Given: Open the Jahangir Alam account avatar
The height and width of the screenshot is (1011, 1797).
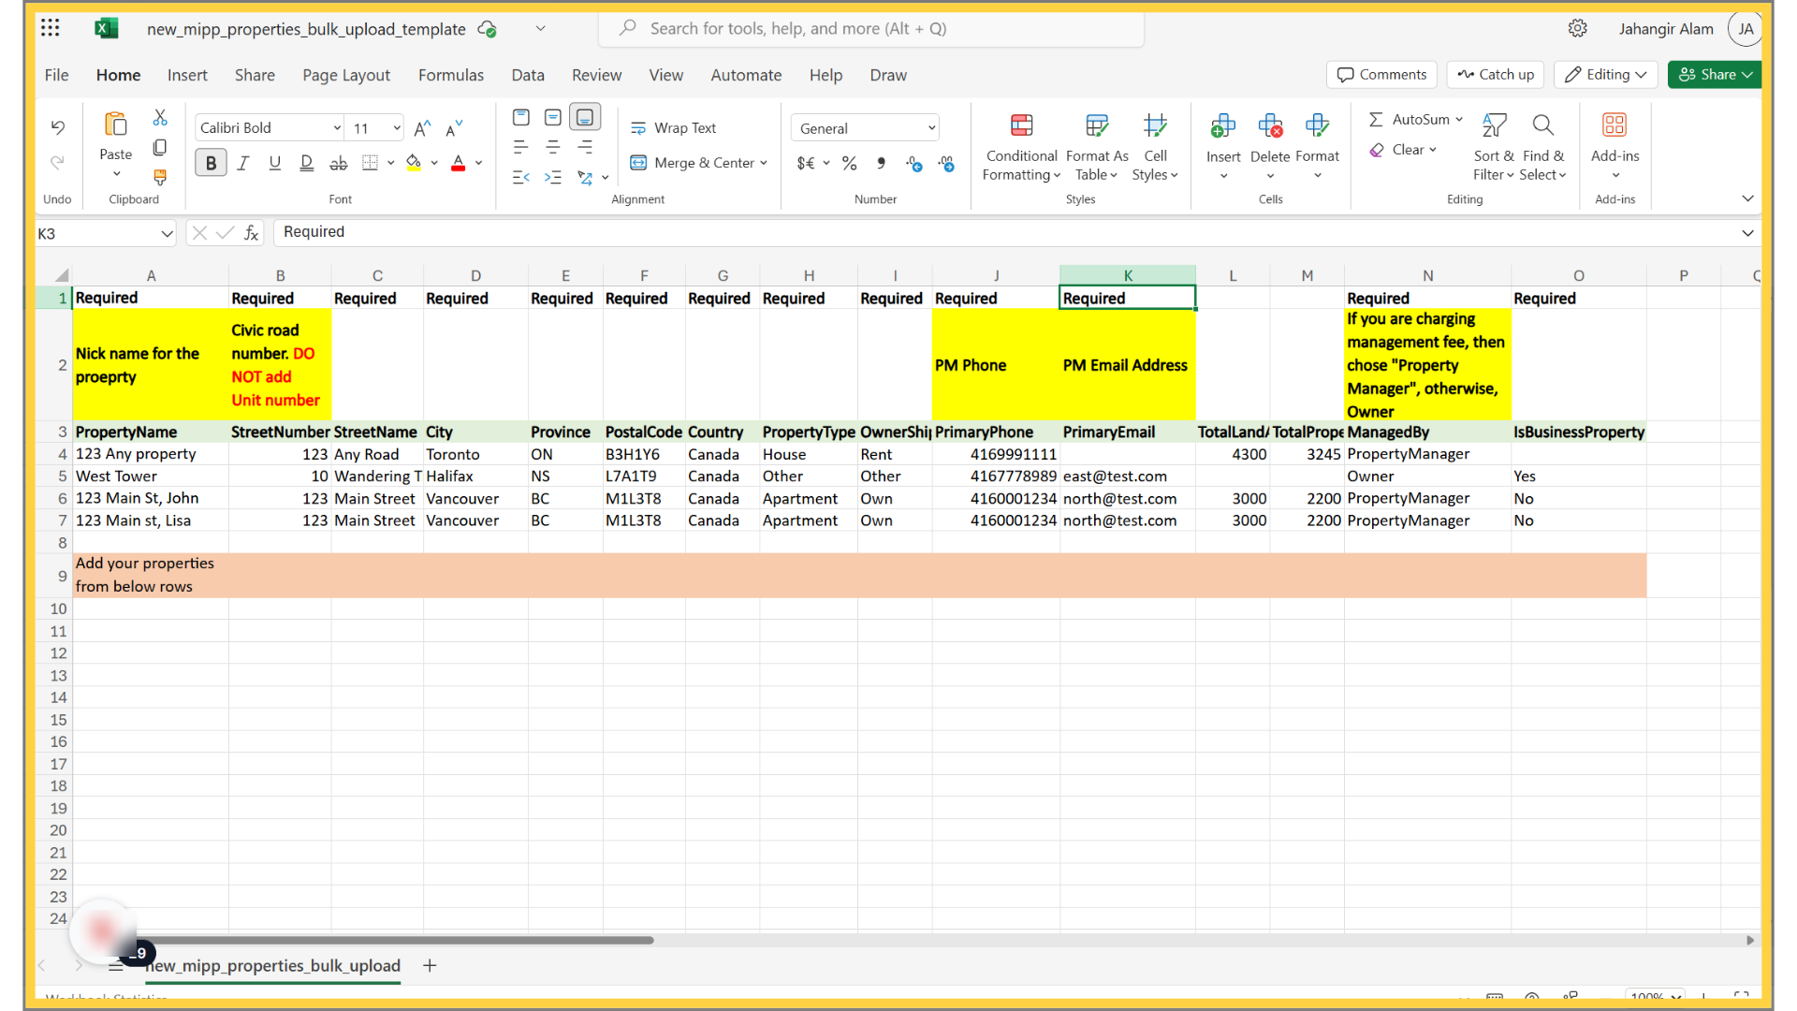Looking at the screenshot, I should (x=1745, y=29).
